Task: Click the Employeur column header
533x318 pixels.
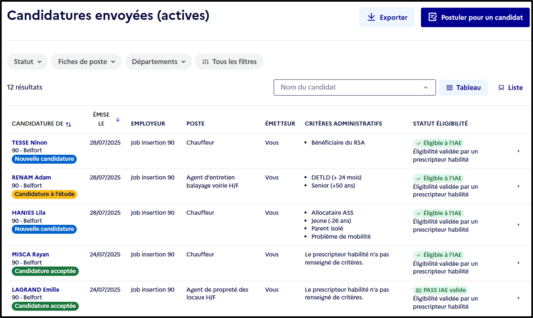Action: tap(148, 124)
